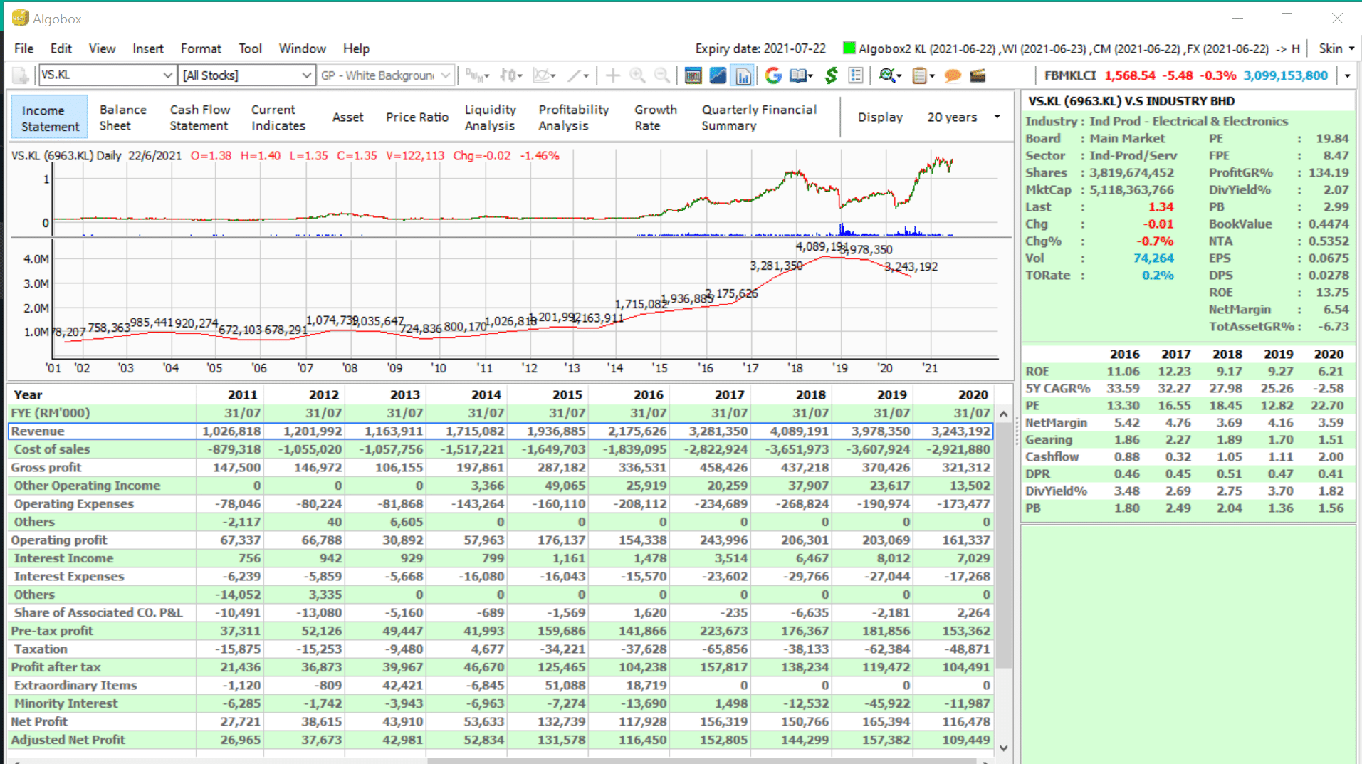Click 2020 revenue value 3,243,192
1362x764 pixels.
click(x=960, y=431)
